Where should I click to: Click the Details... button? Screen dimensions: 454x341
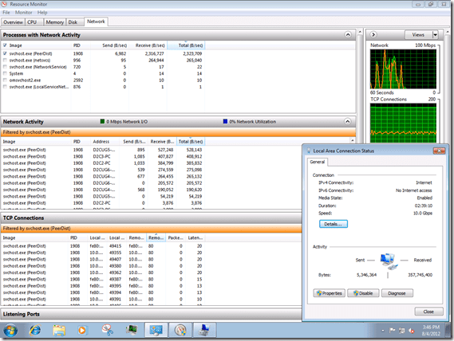coord(334,224)
